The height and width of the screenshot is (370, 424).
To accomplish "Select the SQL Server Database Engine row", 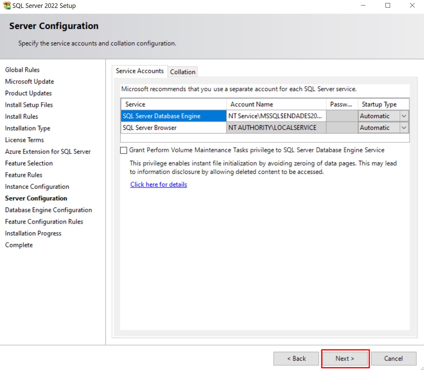I will (x=174, y=116).
